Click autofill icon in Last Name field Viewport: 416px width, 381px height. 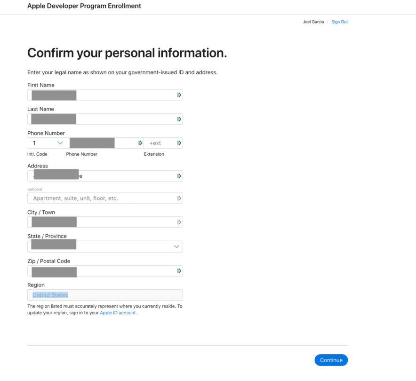click(179, 119)
